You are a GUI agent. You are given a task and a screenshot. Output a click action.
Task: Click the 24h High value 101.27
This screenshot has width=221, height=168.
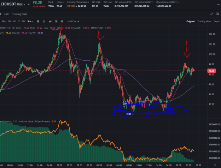coord(95,6)
